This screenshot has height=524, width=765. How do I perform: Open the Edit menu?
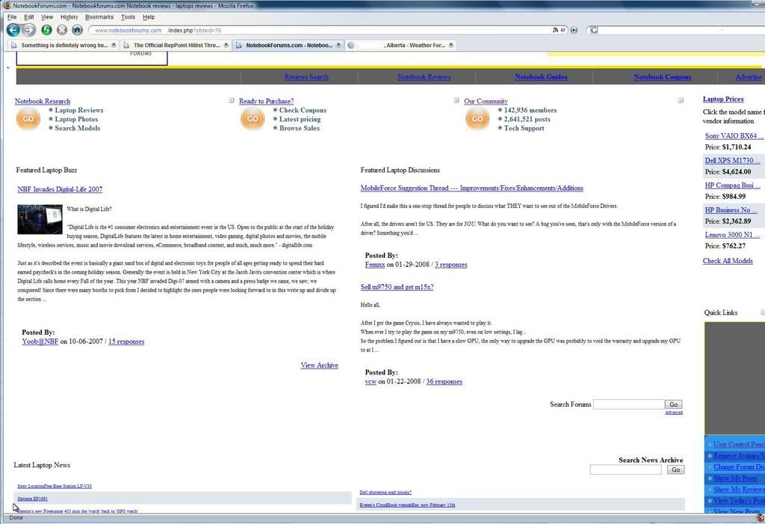tap(29, 16)
